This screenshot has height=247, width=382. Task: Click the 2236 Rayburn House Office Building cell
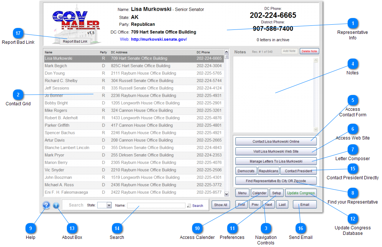(x=143, y=96)
